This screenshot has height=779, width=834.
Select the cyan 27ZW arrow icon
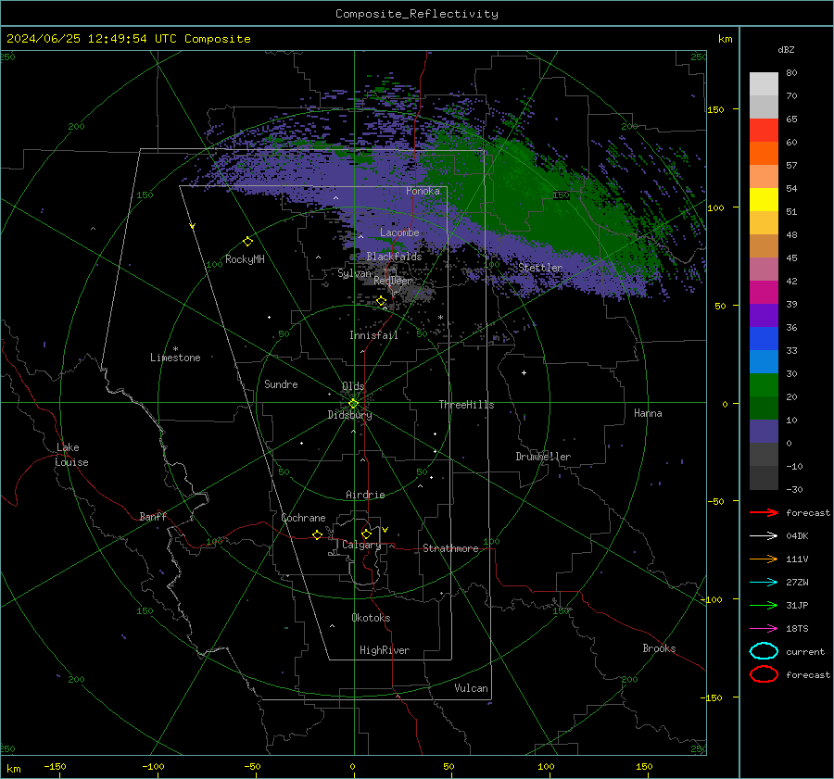pyautogui.click(x=764, y=583)
